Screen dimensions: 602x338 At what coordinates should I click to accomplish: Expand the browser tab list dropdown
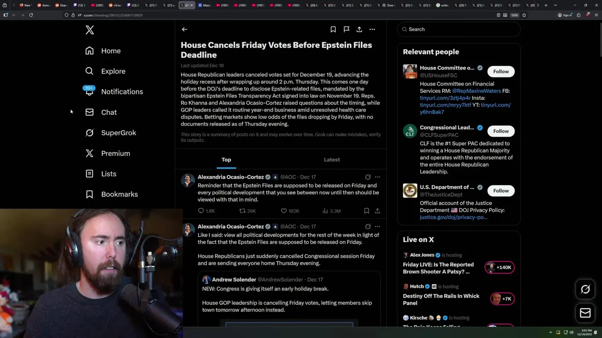(x=555, y=5)
